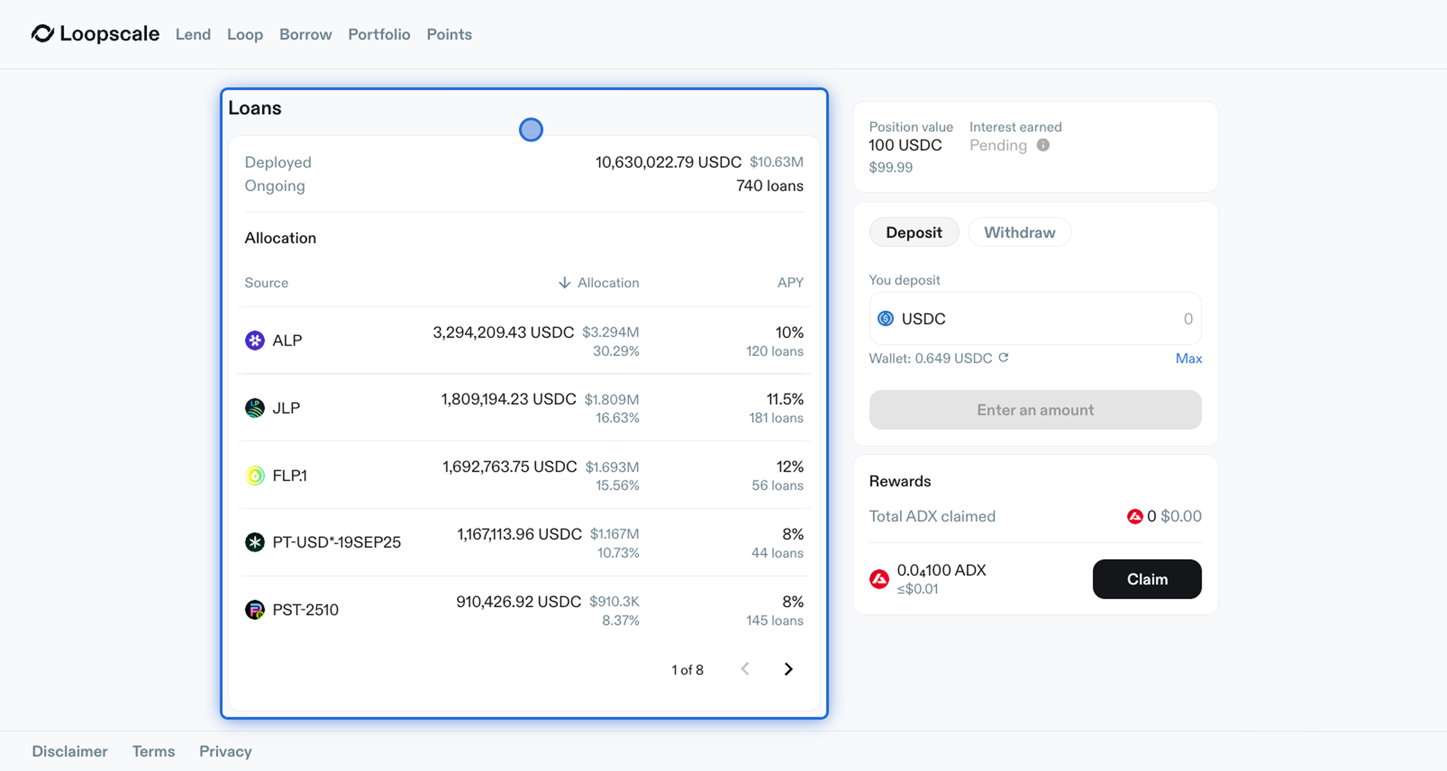Screen dimensions: 1447x771
Task: Click the Interest earned info icon
Action: [x=1043, y=145]
